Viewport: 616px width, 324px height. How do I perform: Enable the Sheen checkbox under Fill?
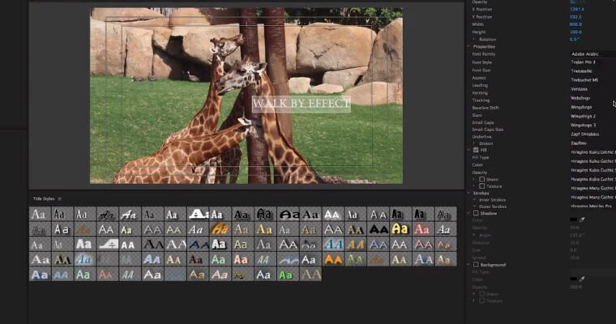pyautogui.click(x=481, y=180)
